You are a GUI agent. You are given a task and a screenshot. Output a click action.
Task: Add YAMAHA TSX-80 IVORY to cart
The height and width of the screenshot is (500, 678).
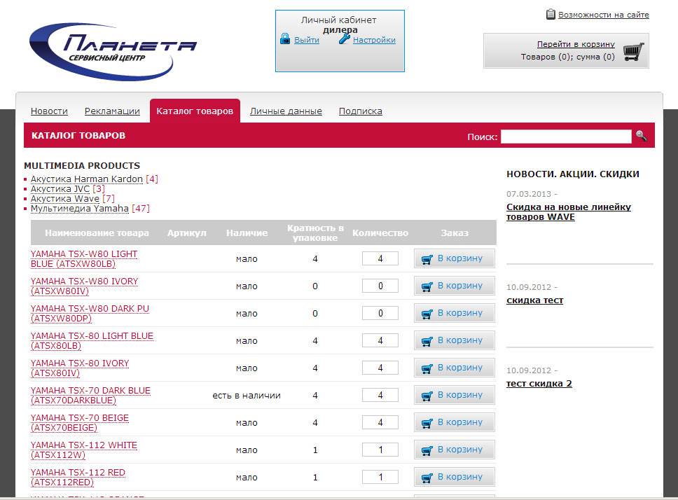[x=454, y=368]
